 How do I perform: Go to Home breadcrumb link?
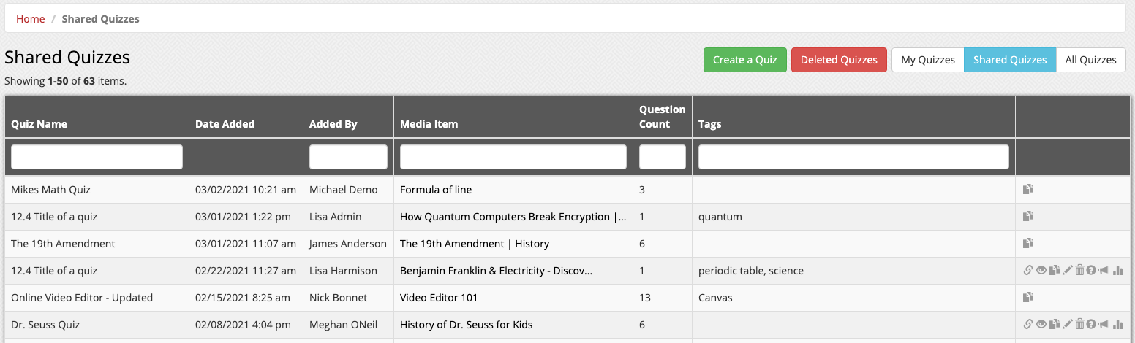[31, 19]
